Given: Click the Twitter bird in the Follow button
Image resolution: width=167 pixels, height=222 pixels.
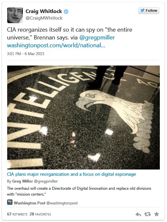Looking at the screenshot, I should coord(142,10).
